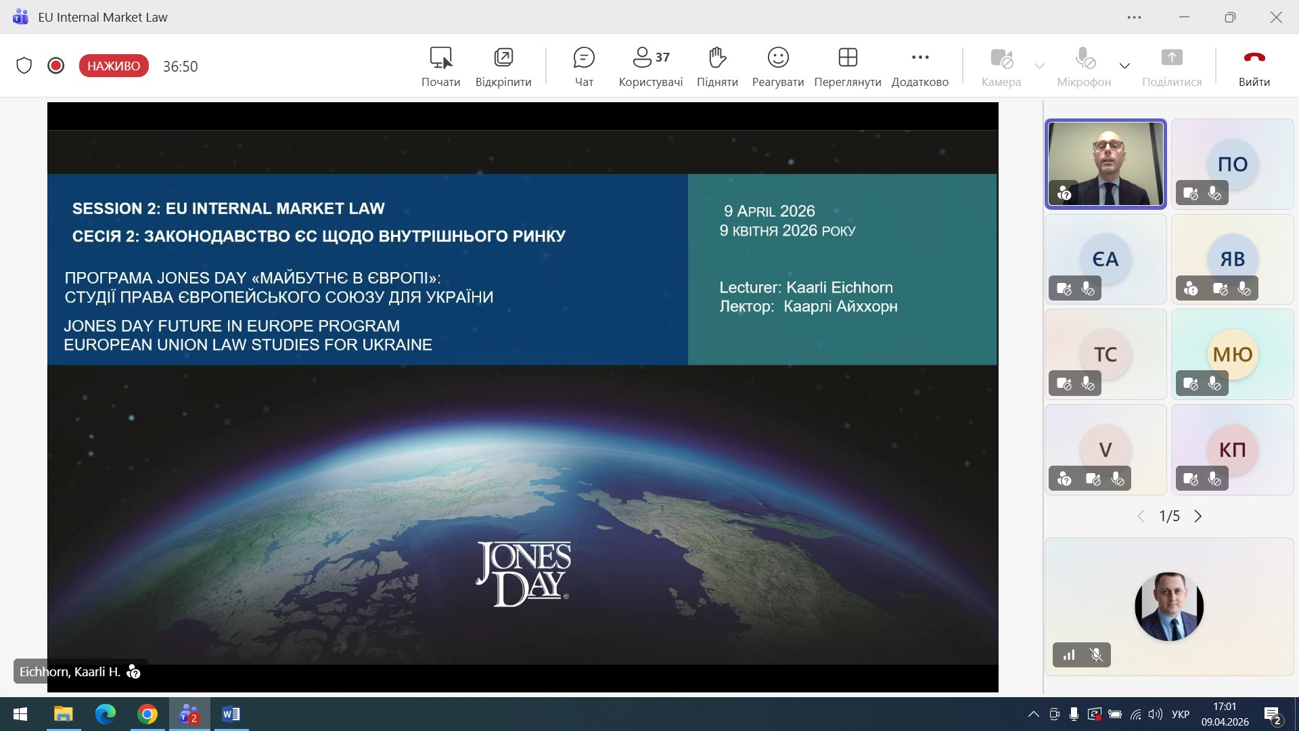Select the speaker video thumbnail

(1106, 164)
